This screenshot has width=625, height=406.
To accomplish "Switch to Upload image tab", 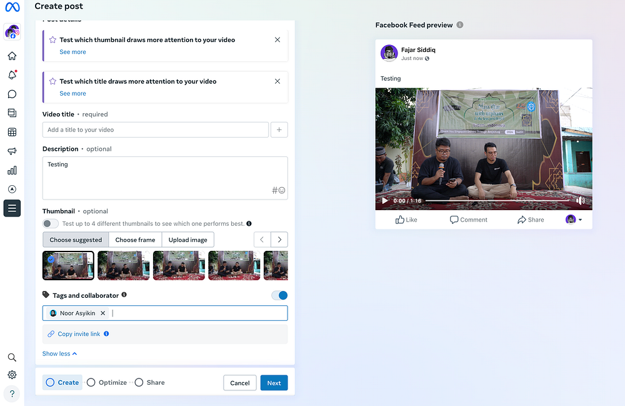I will (x=187, y=240).
